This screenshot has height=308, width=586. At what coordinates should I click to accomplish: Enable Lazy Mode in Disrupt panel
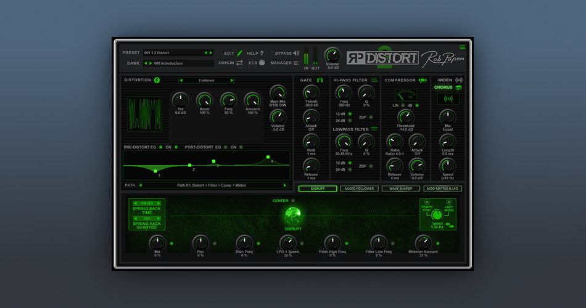pyautogui.click(x=449, y=202)
